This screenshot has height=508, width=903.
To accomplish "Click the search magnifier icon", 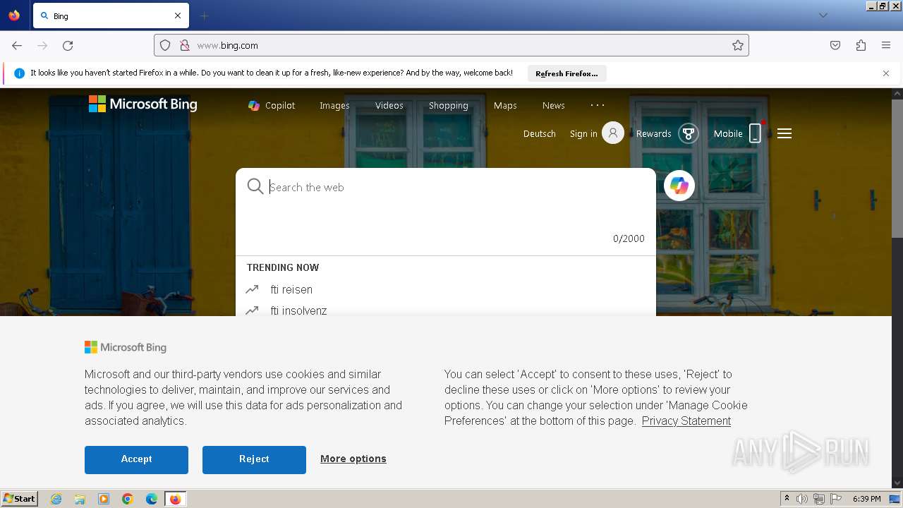I will click(x=255, y=186).
